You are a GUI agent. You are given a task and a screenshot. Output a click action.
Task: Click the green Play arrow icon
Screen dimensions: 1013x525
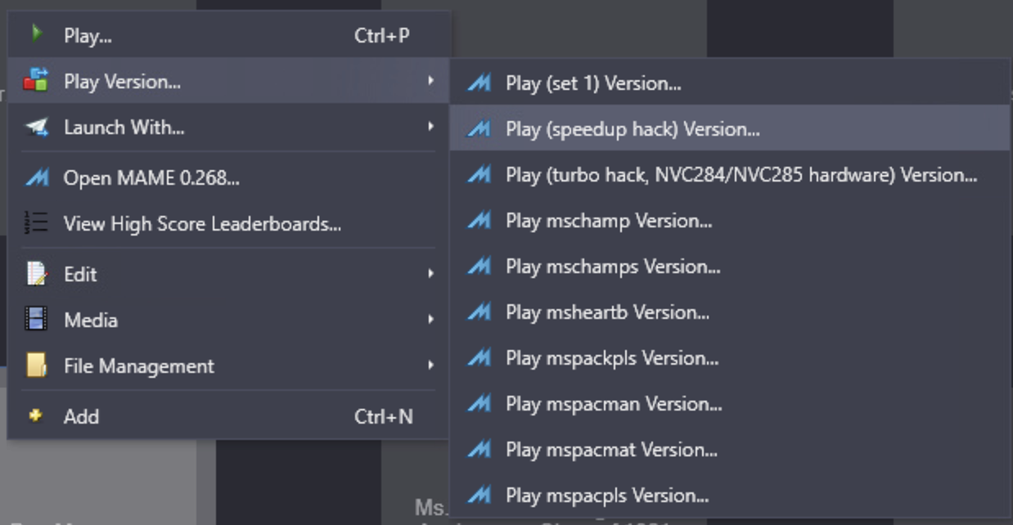37,34
